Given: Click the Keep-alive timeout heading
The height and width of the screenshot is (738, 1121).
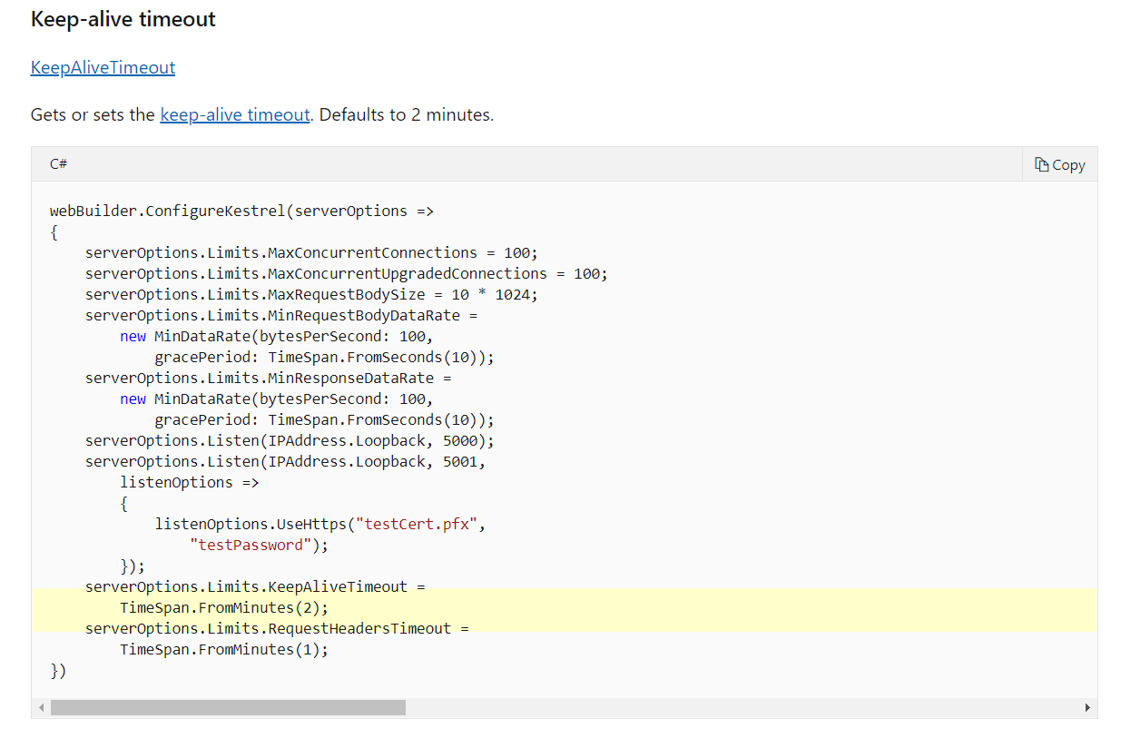Looking at the screenshot, I should pyautogui.click(x=123, y=18).
